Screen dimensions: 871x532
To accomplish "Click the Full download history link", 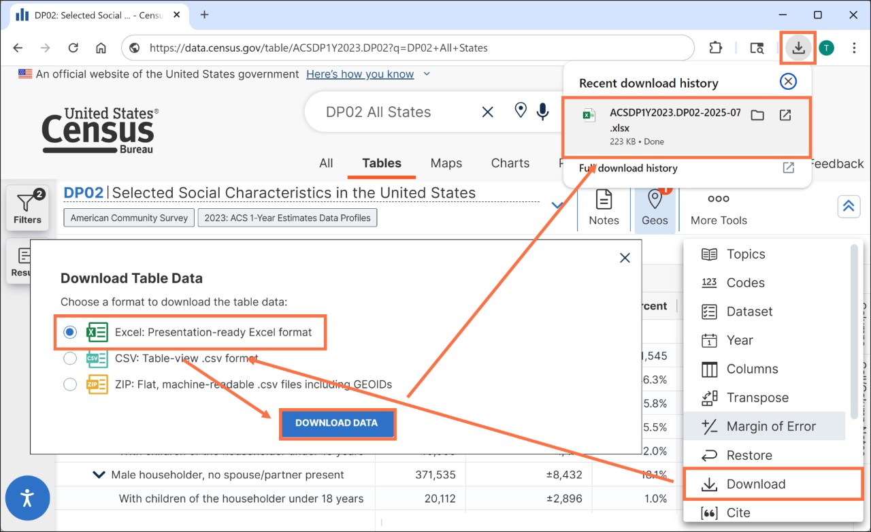I will (x=628, y=168).
